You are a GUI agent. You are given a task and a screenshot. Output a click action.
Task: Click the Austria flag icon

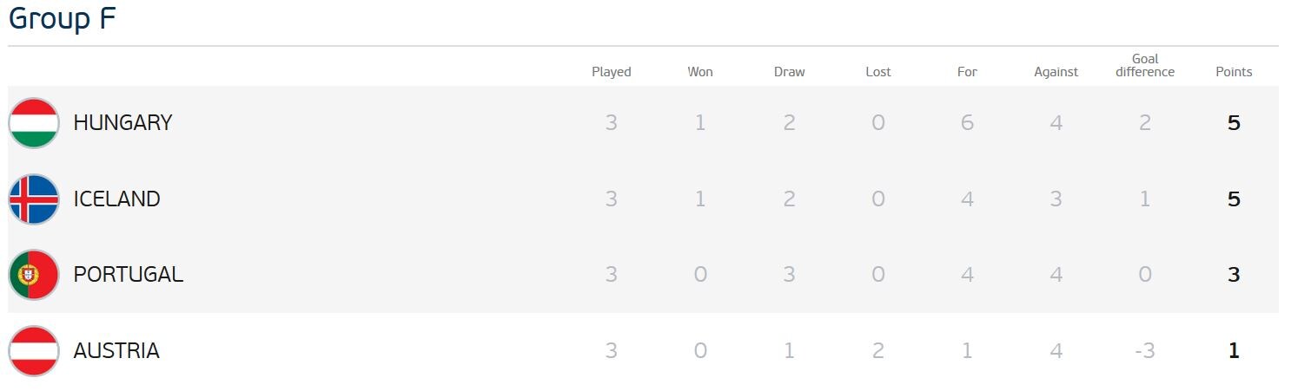34,351
